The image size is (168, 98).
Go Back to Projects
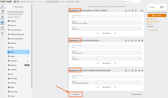pos(18,7)
